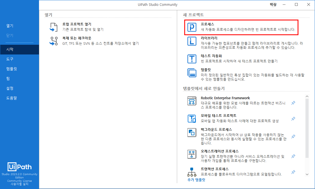Maximize the UiPath Studio window

[x=296, y=4]
